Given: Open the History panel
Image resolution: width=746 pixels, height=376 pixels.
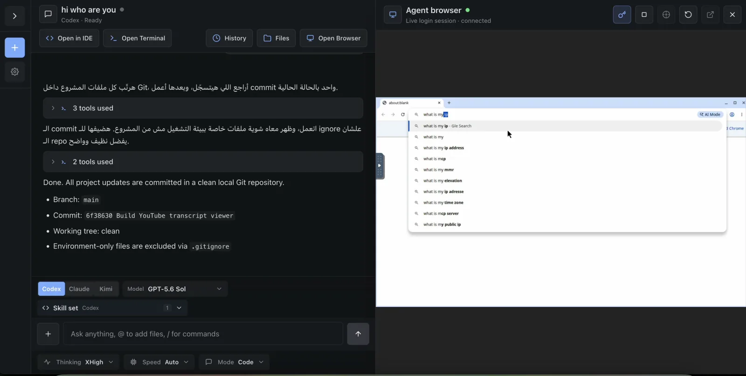Looking at the screenshot, I should point(229,38).
